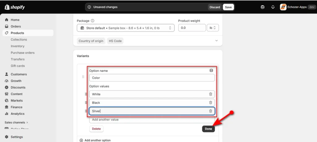Click the Growth icon
Image resolution: width=317 pixels, height=142 pixels.
[7, 81]
